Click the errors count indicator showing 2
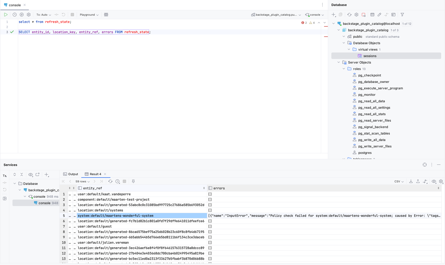Screen dimensions: 445x265 point(304,23)
